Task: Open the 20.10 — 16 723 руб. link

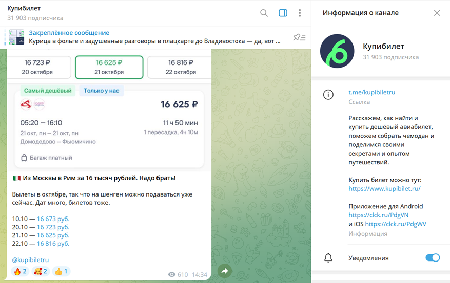Action: point(53,227)
